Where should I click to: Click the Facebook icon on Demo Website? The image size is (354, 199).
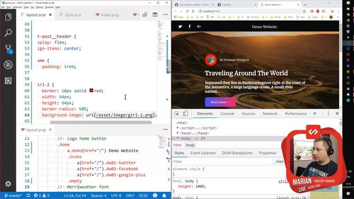(190, 27)
